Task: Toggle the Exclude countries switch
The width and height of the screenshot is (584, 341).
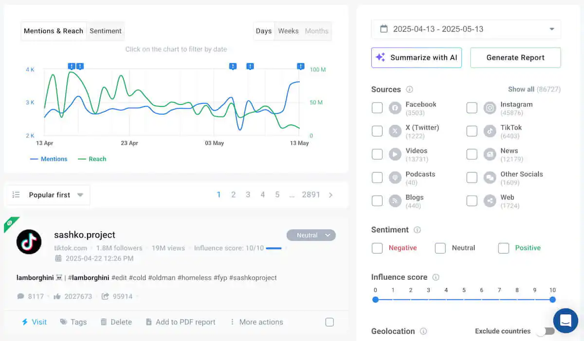Action: point(545,331)
